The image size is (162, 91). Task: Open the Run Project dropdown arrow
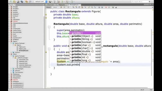pyautogui.click(x=64, y=2)
